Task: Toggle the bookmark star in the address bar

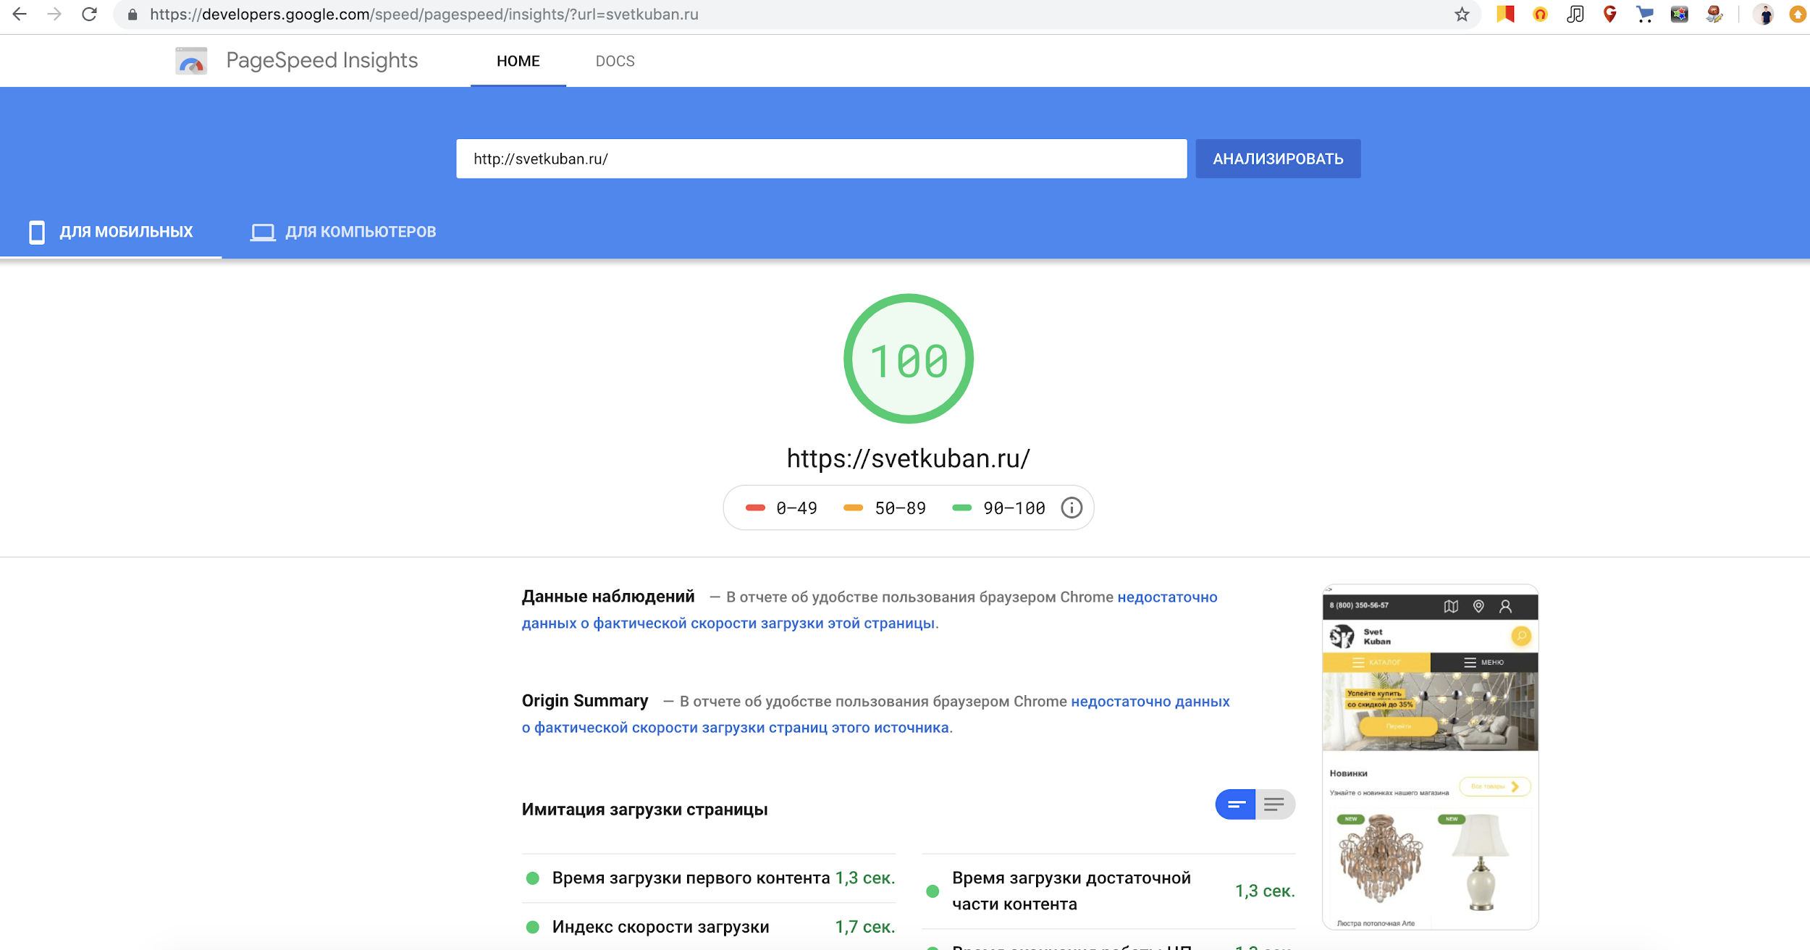Action: 1463,13
